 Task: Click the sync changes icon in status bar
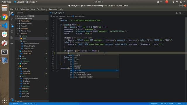click(20, 104)
